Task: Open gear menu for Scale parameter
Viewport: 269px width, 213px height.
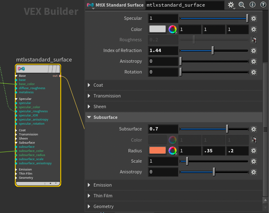Action: click(254, 161)
